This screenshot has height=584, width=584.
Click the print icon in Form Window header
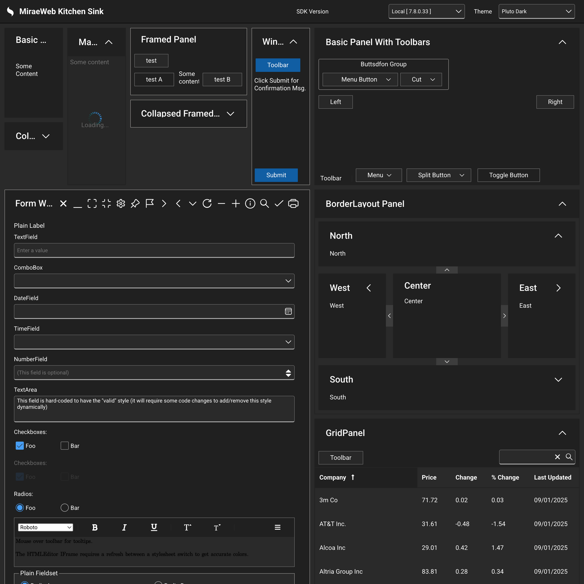[x=293, y=203]
